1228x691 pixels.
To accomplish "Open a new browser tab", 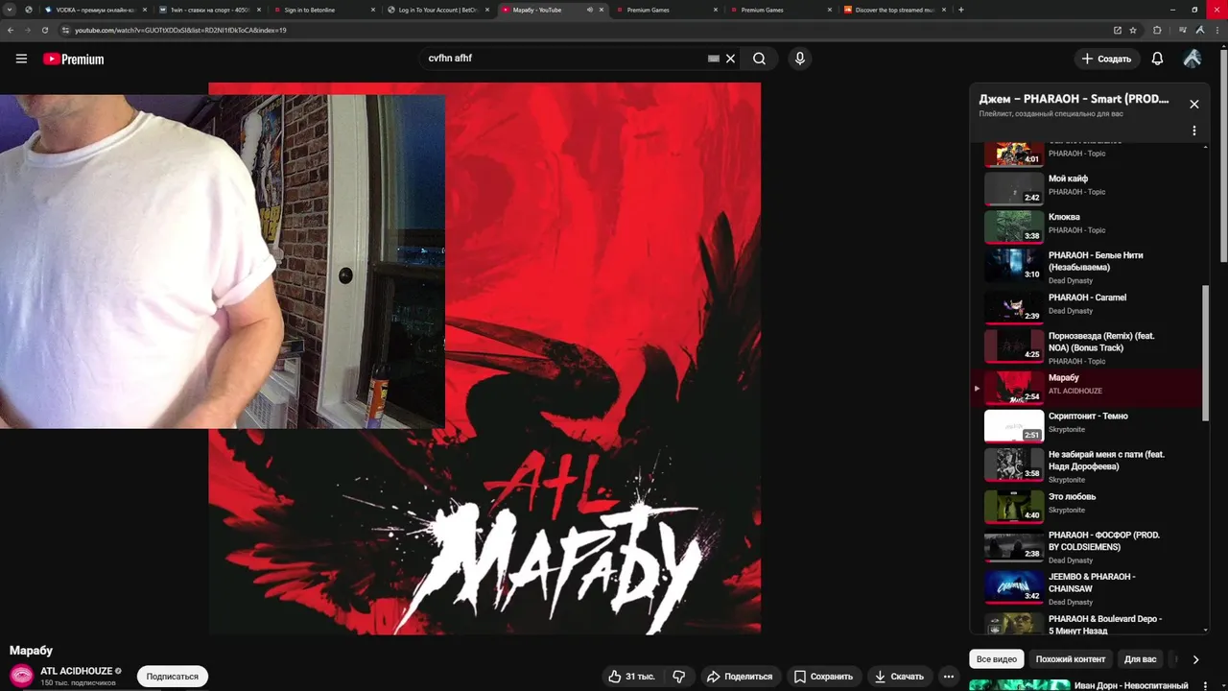I will point(961,10).
